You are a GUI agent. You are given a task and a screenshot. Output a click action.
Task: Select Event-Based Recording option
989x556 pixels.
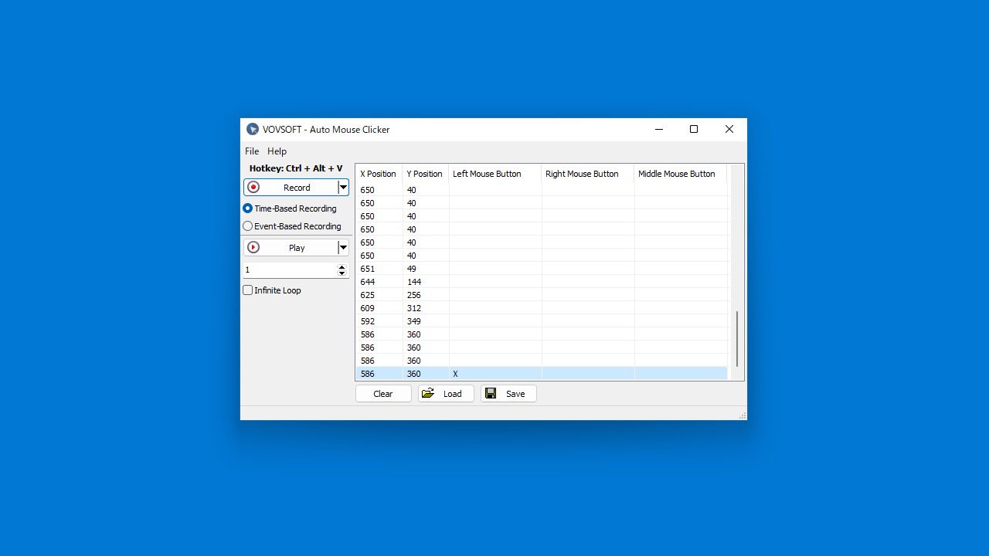[x=292, y=226]
